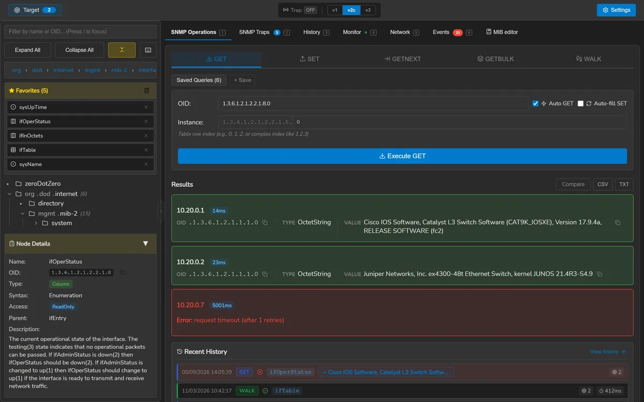Export results as CSV
This screenshot has width=644, height=402.
tap(603, 184)
